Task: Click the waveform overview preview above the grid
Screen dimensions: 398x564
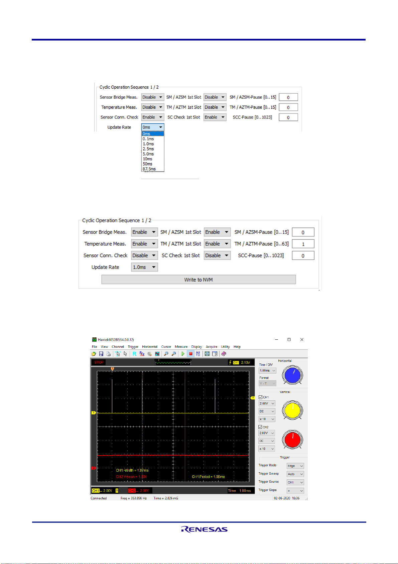Action: coord(173,362)
